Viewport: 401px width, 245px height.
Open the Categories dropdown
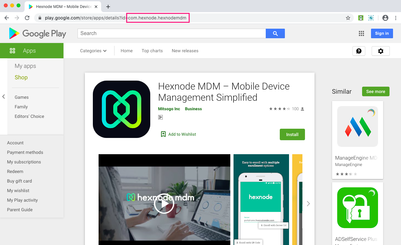tap(93, 51)
